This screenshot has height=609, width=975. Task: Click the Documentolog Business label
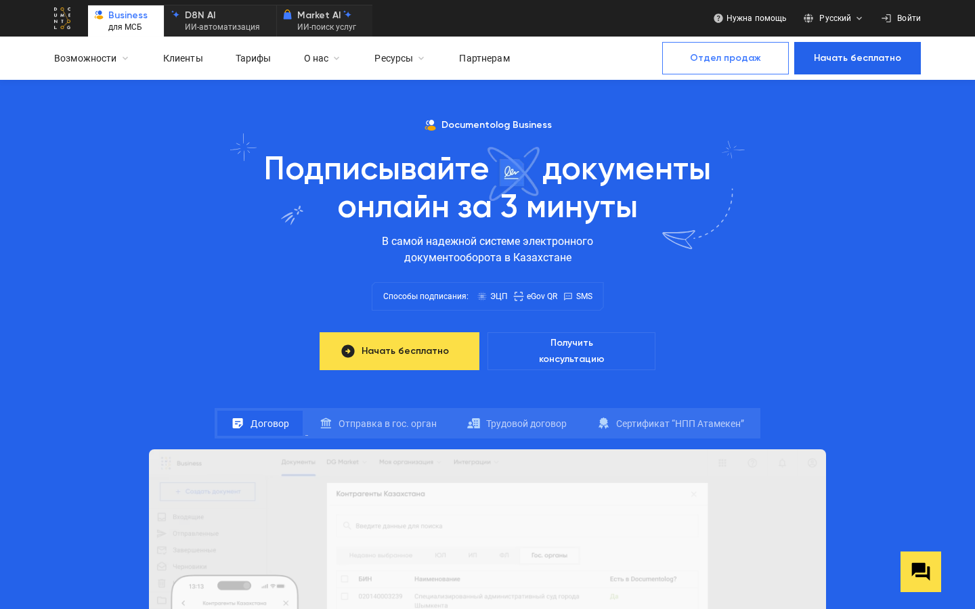tap(488, 125)
